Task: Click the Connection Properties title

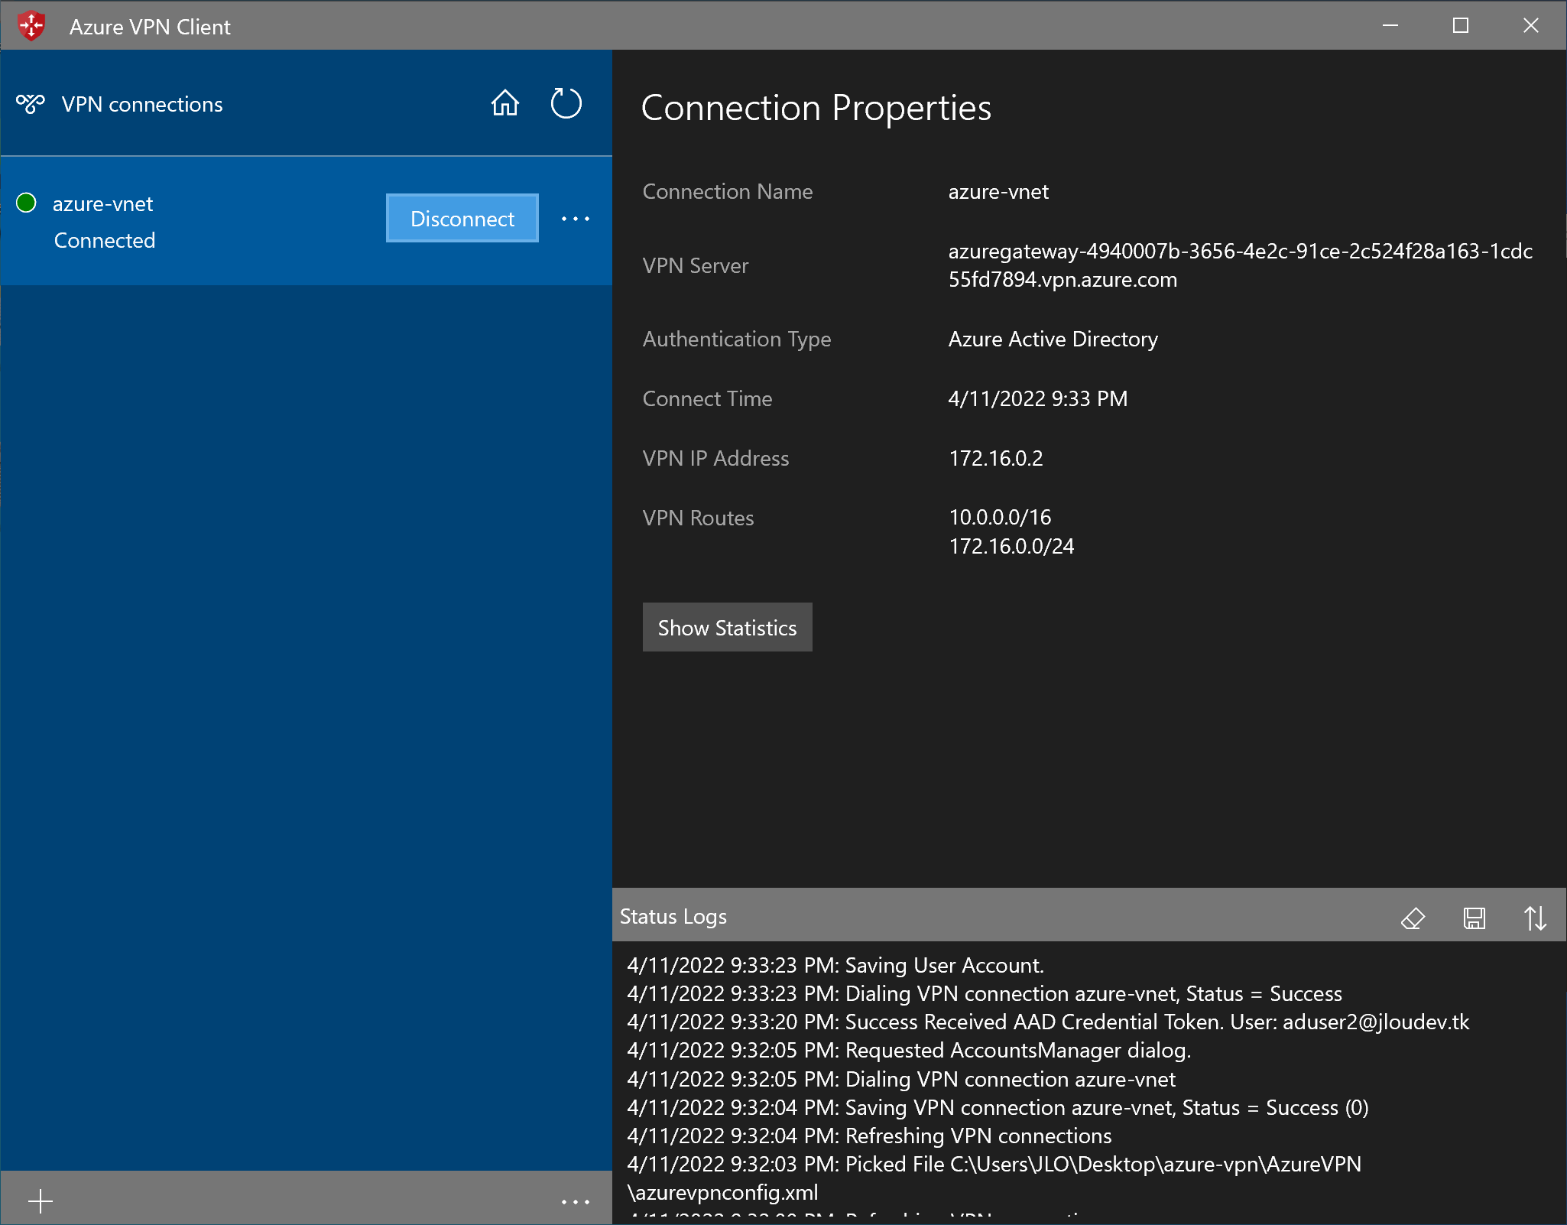Action: click(x=816, y=108)
